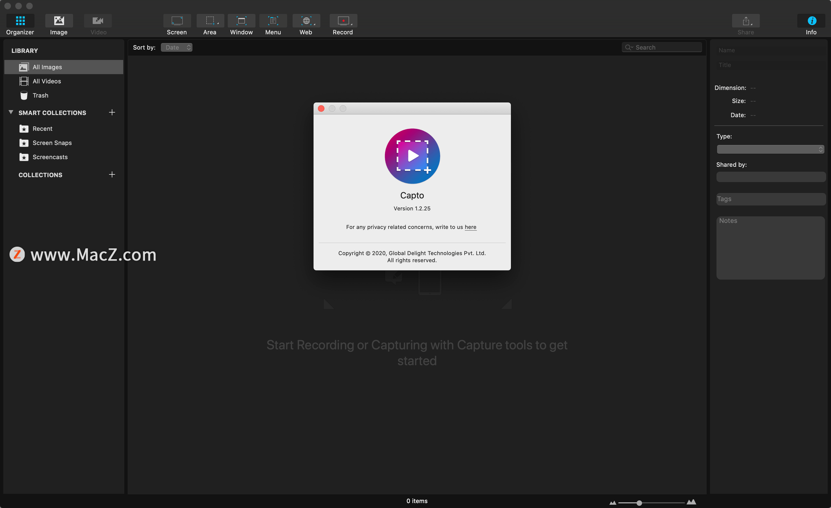Viewport: 831px width, 508px height.
Task: Open the Web capture tool
Action: click(x=306, y=25)
